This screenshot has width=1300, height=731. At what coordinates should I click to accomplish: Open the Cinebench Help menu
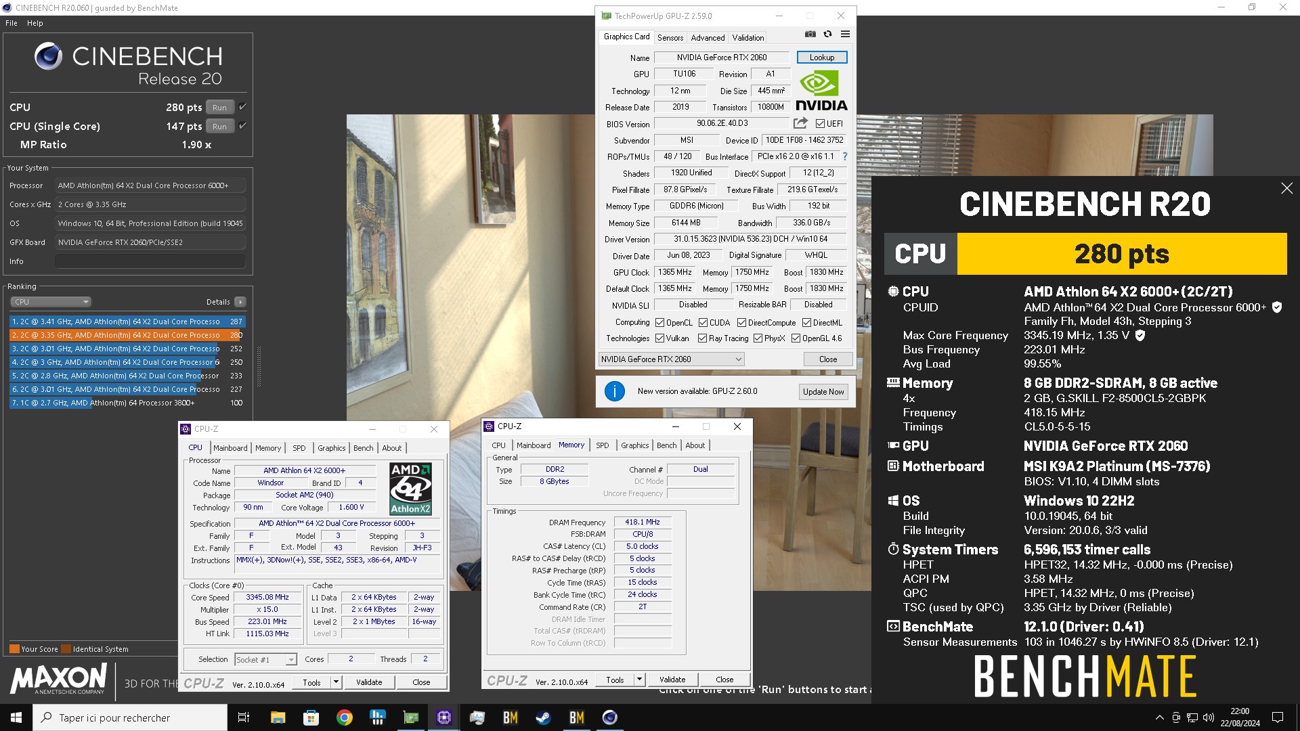click(35, 23)
